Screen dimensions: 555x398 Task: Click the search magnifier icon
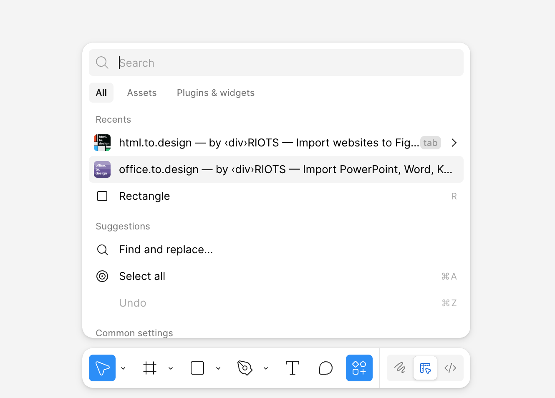102,63
